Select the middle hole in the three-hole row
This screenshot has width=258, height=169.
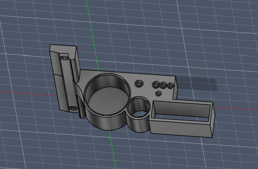coord(164,86)
